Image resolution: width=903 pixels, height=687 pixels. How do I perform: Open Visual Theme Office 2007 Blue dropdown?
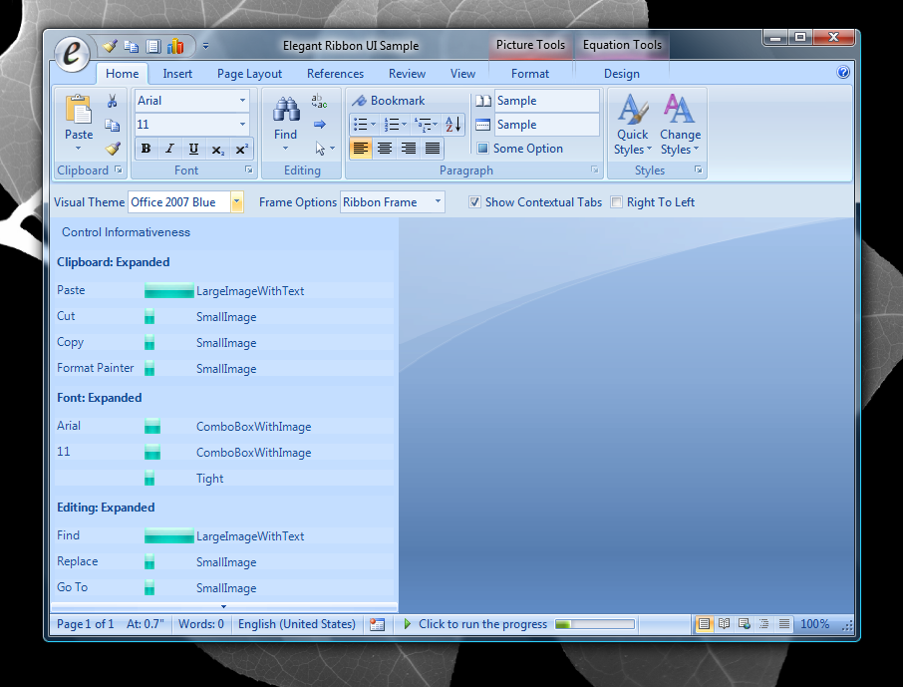click(236, 202)
